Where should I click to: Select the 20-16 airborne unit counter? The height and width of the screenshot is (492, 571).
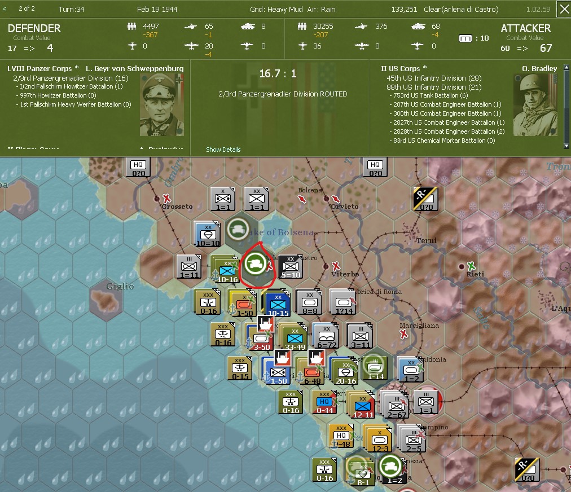[x=345, y=371]
